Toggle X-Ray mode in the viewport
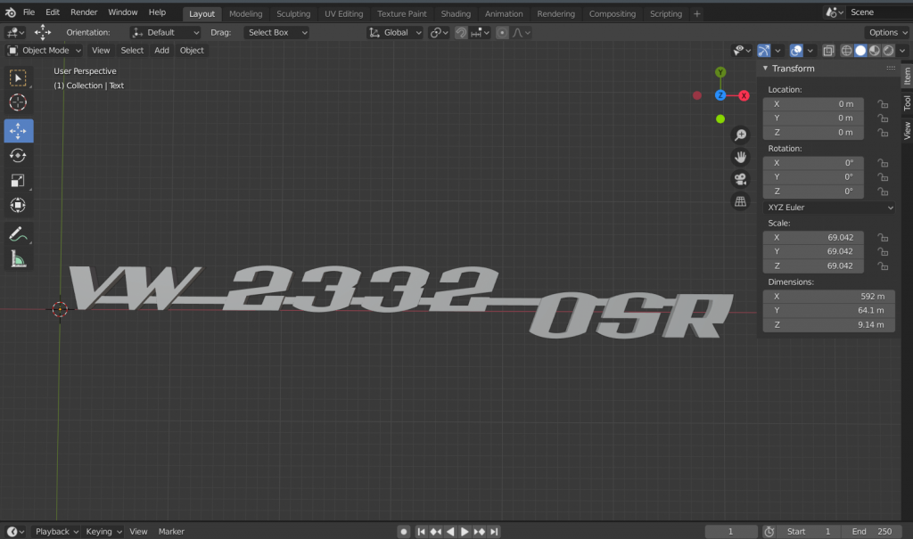 pos(829,51)
